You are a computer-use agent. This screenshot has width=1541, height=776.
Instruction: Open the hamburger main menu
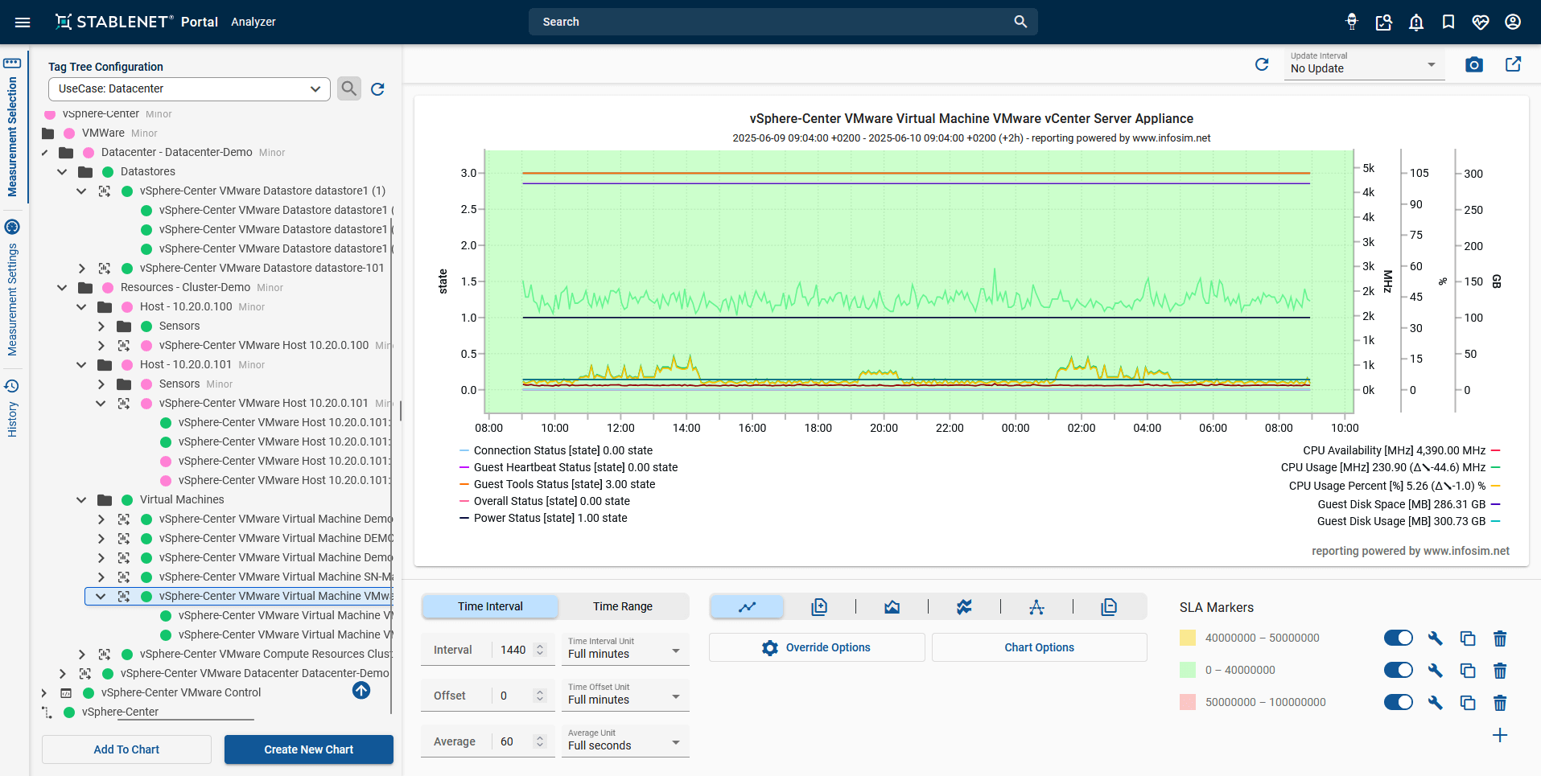tap(23, 22)
